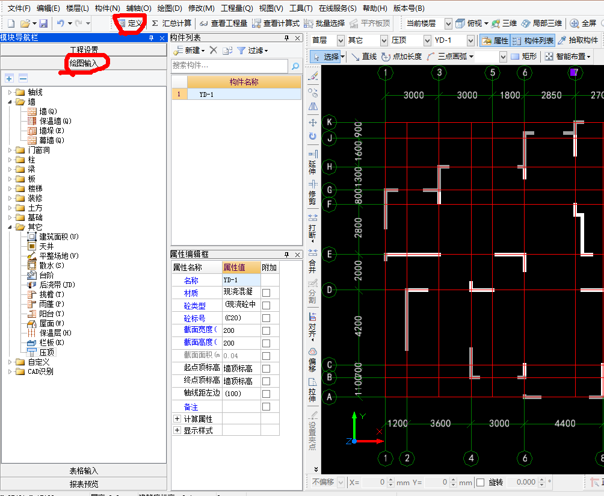The image size is (604, 496).
Task: Select the 直线 draw tool
Action: 364,57
